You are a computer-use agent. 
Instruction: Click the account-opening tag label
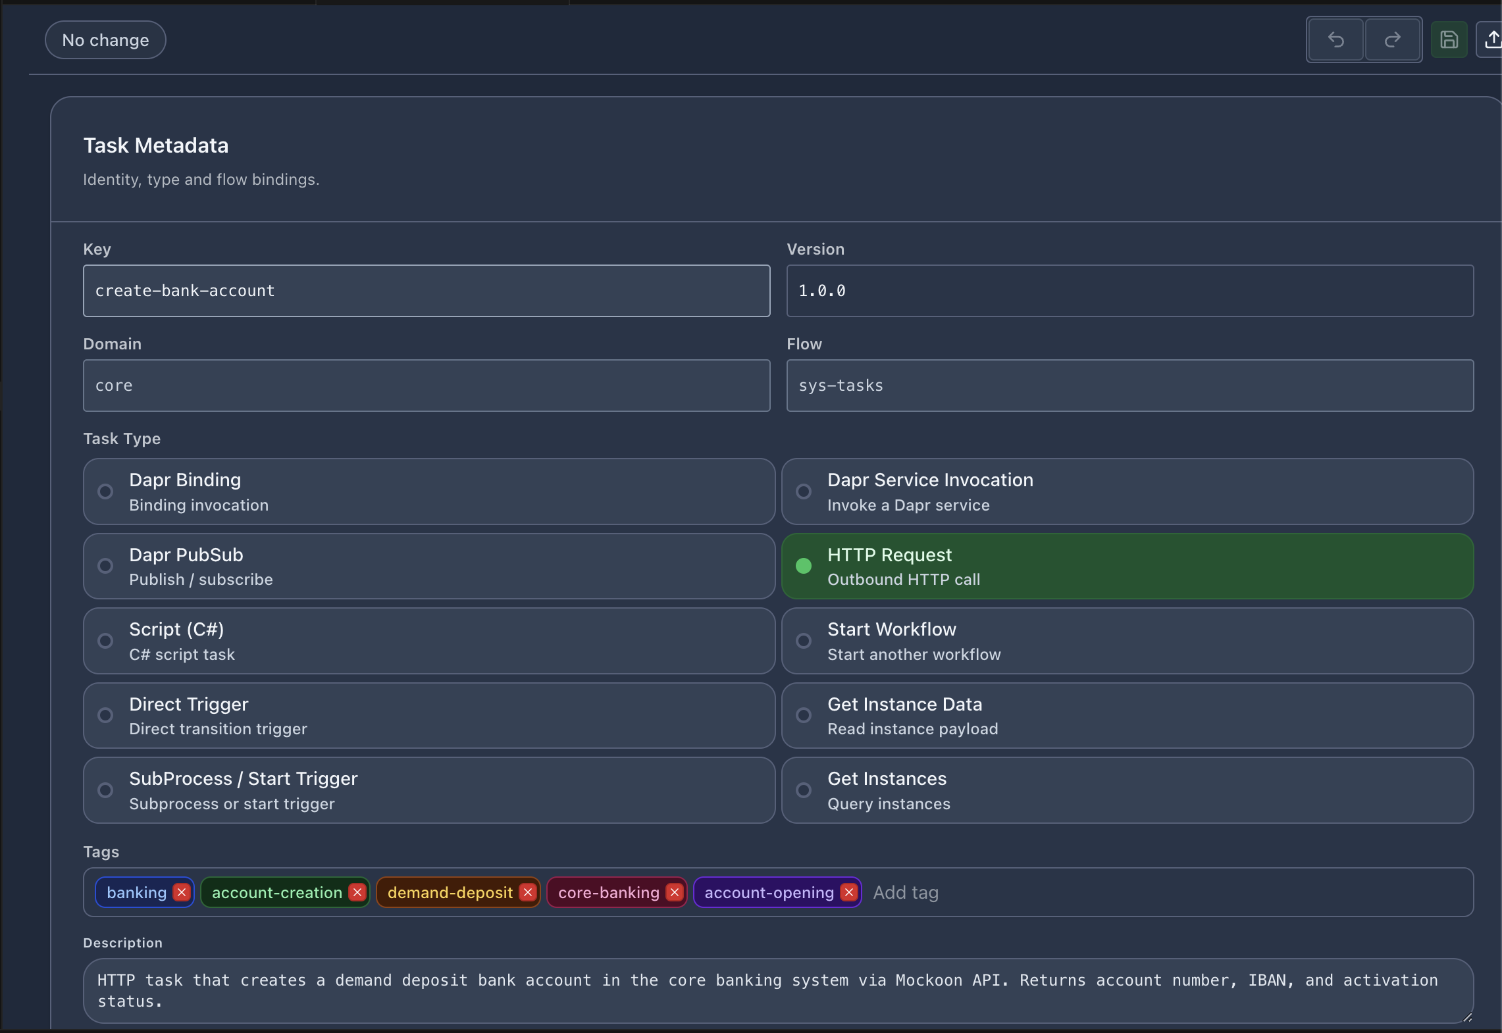[769, 892]
